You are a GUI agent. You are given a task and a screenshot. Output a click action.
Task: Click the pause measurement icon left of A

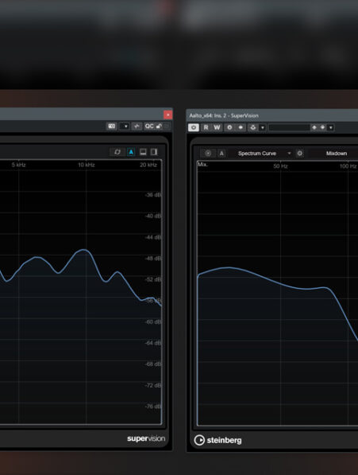(208, 154)
